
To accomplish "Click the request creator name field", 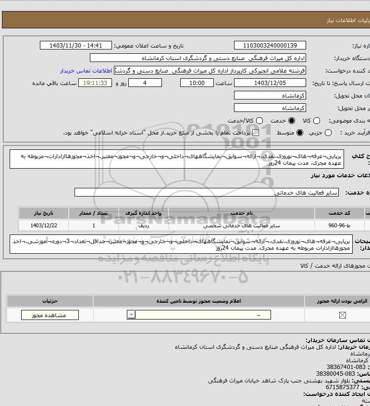I will [x=210, y=71].
